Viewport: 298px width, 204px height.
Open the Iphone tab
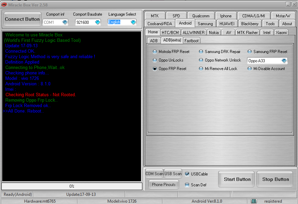tap(226, 16)
